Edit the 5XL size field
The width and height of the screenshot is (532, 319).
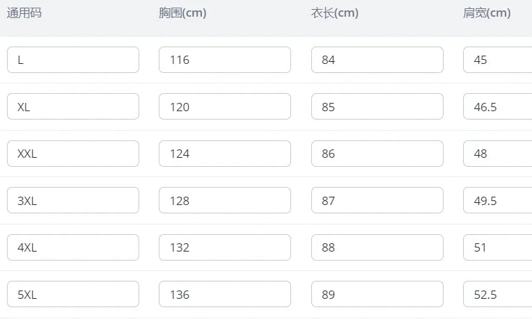(73, 295)
